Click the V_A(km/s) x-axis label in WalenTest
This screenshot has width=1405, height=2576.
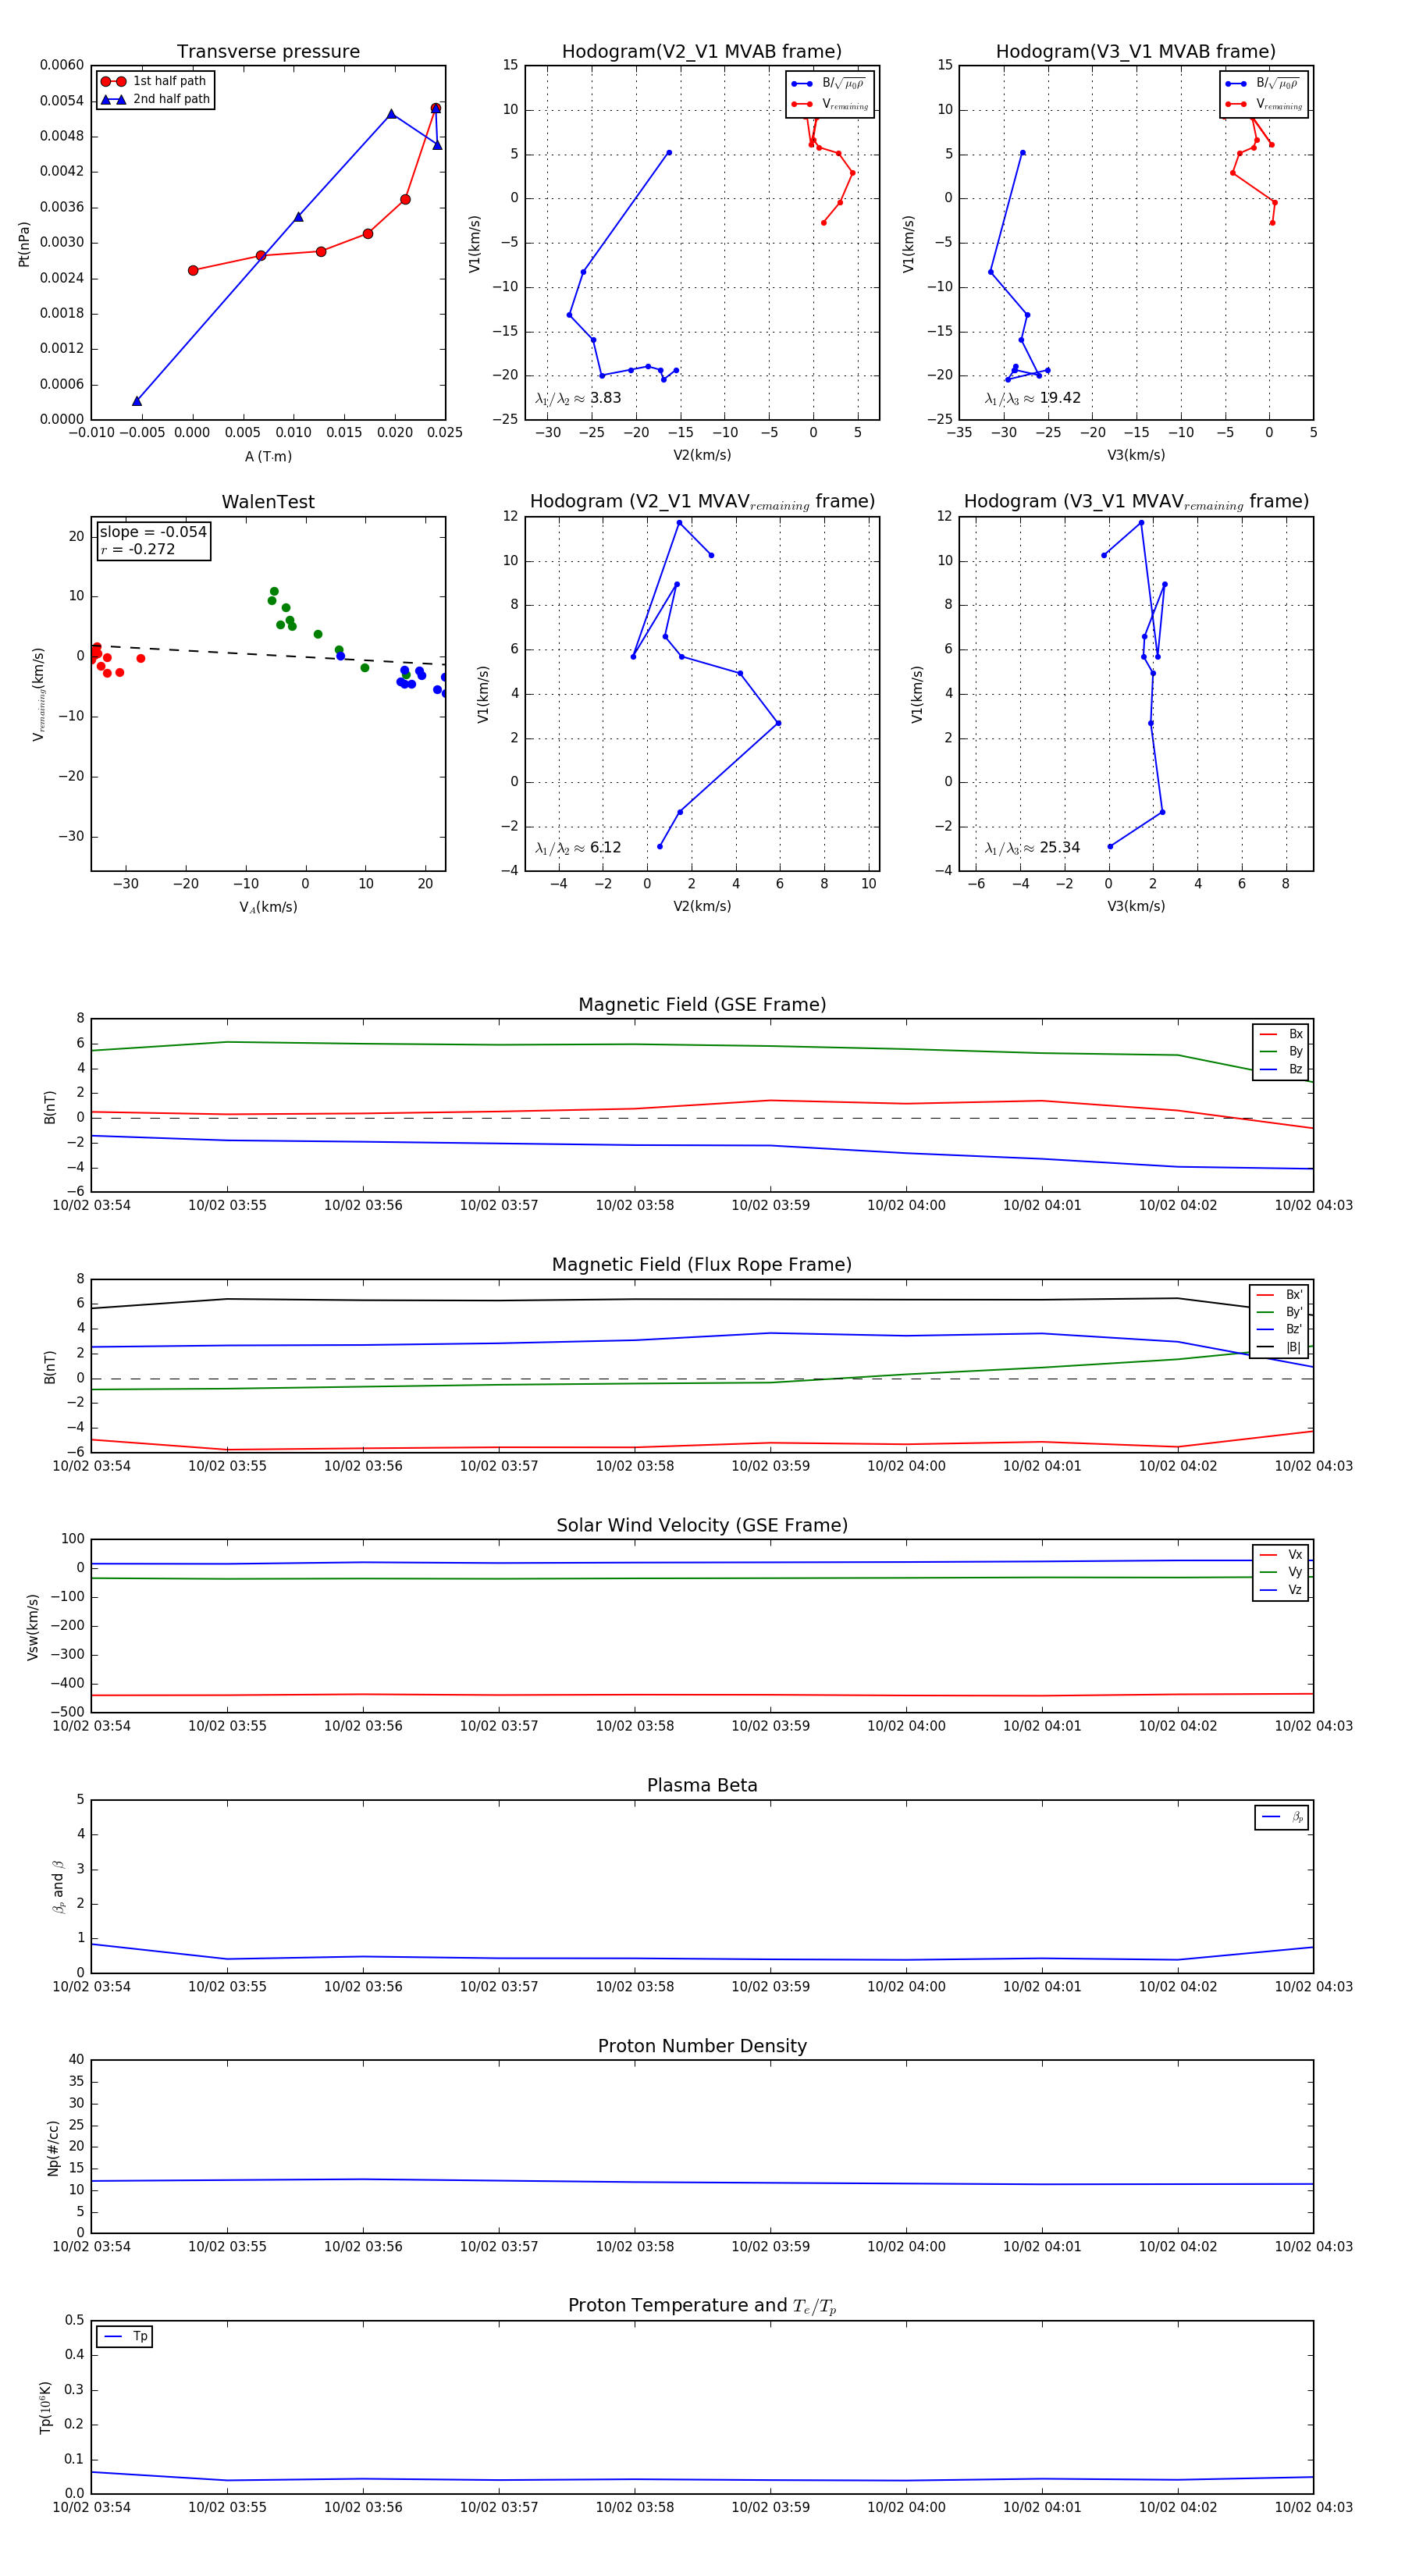pyautogui.click(x=268, y=907)
